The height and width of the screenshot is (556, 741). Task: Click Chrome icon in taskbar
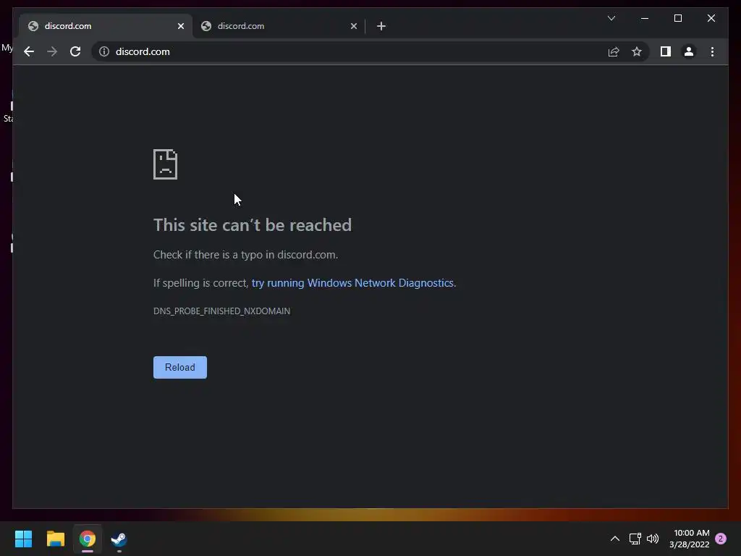(x=87, y=539)
